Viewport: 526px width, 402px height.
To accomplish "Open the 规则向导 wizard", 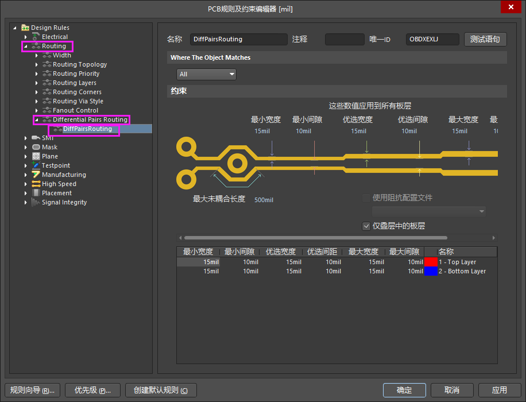I will coord(32,390).
